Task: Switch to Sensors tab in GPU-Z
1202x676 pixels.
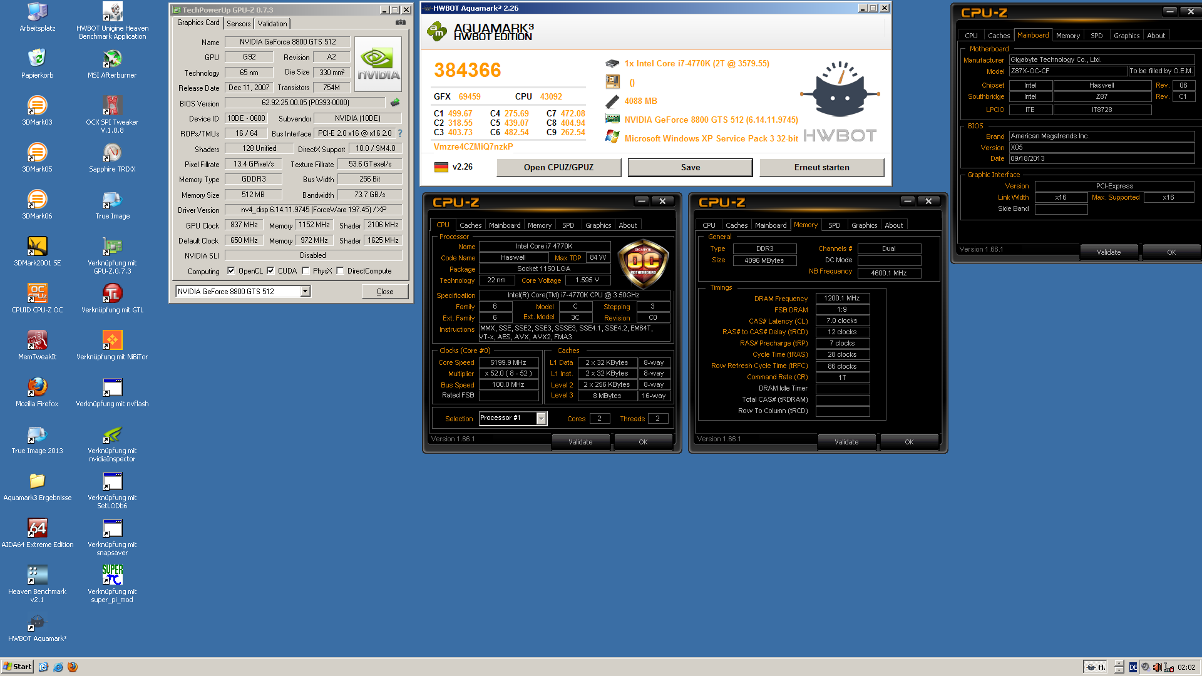Action: point(239,24)
